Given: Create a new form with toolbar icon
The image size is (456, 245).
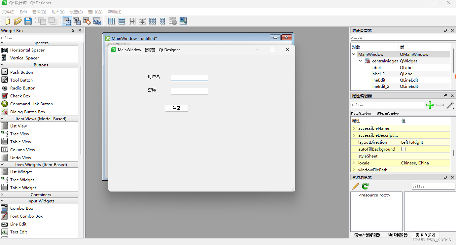Looking at the screenshot, I should 7,21.
